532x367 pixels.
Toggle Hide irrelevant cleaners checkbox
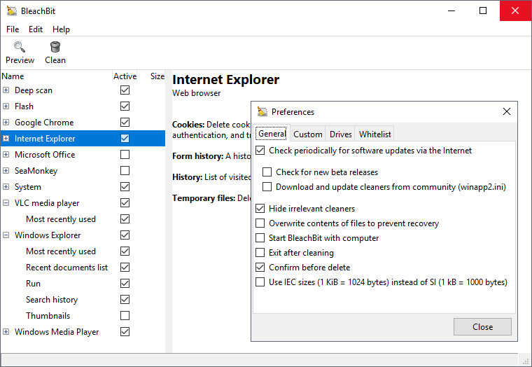pyautogui.click(x=260, y=209)
